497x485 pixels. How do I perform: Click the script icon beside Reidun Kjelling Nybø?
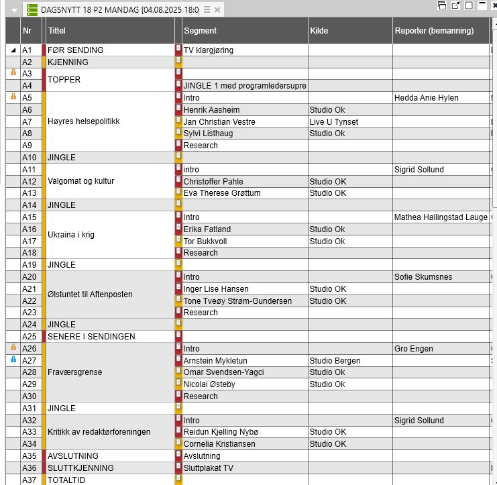[x=178, y=431]
